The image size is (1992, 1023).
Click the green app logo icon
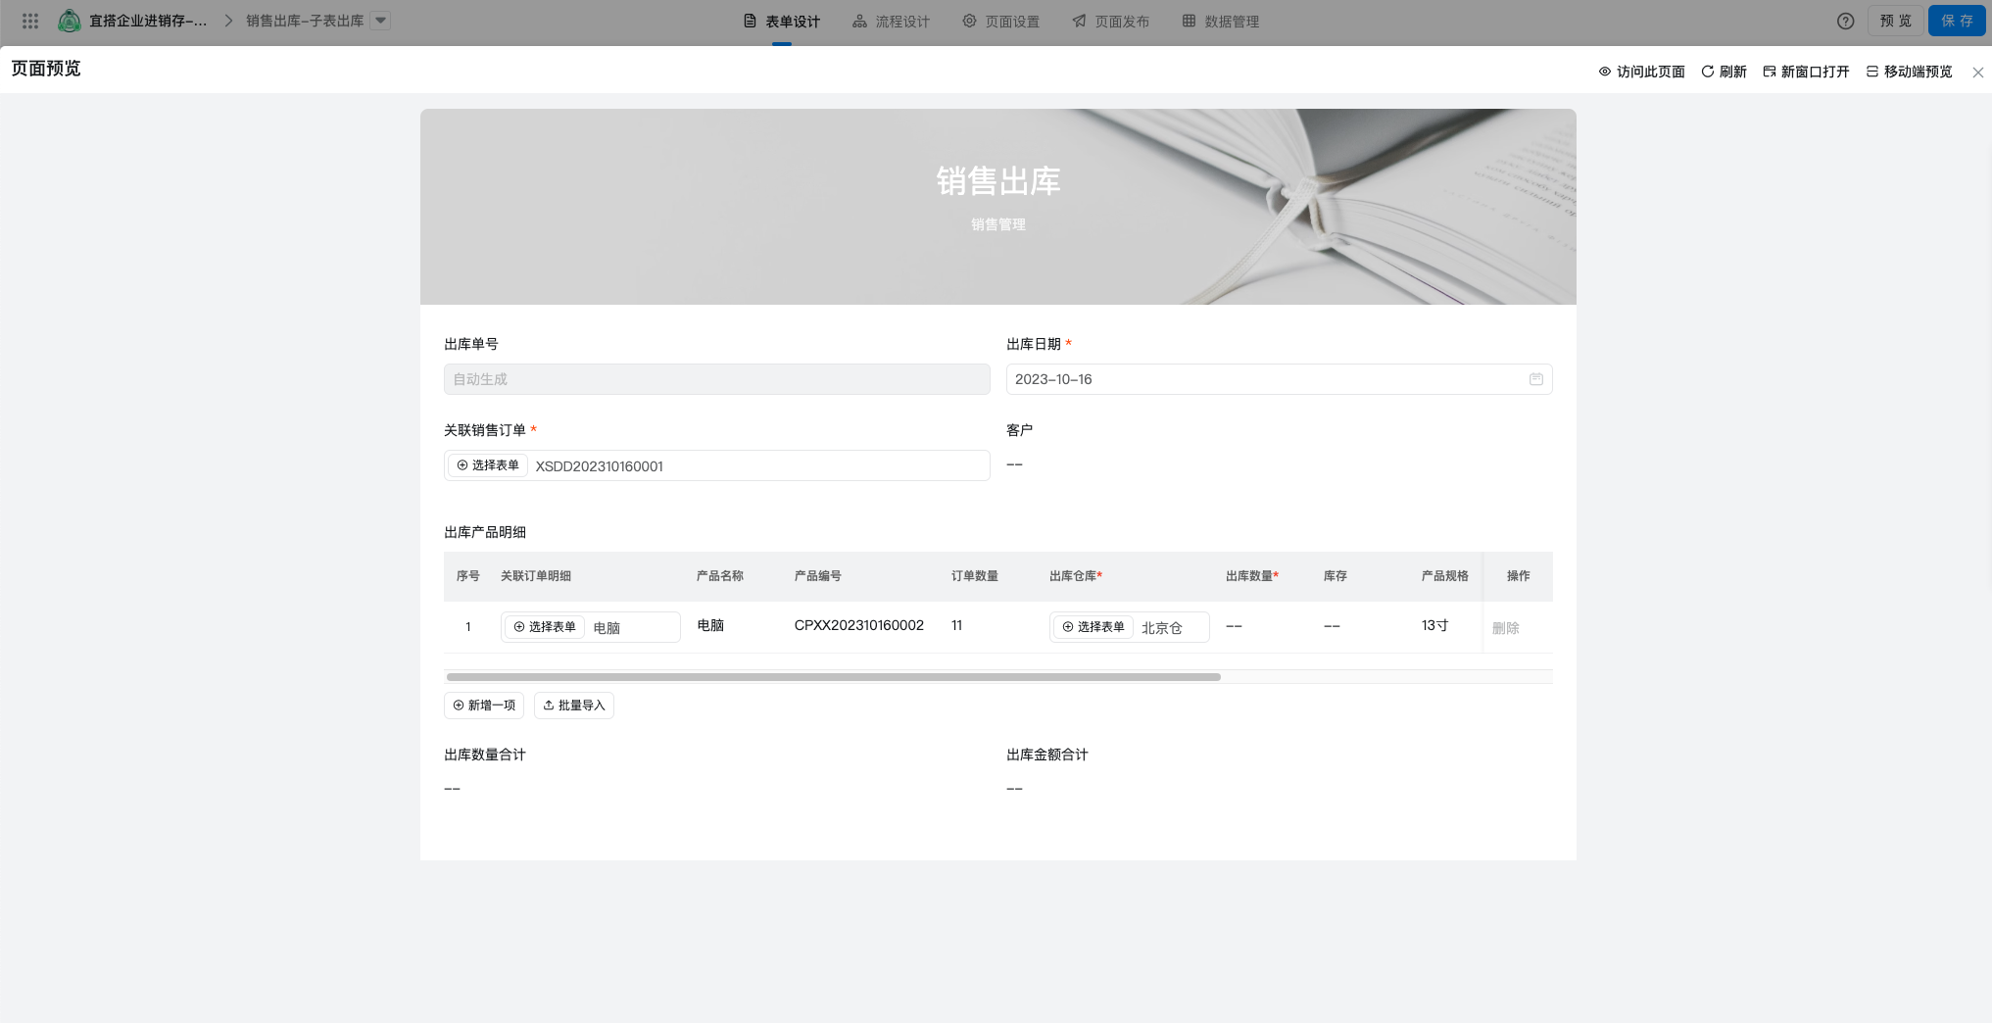coord(70,21)
